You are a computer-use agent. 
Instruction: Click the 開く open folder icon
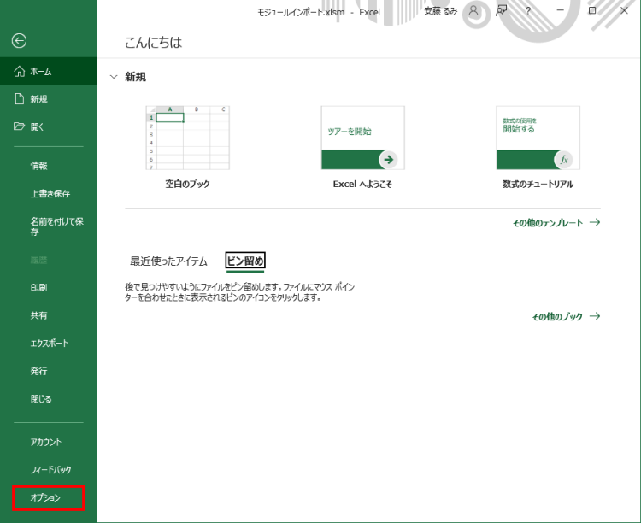point(19,126)
